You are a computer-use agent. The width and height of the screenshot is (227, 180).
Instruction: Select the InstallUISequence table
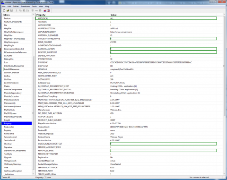point(12,69)
